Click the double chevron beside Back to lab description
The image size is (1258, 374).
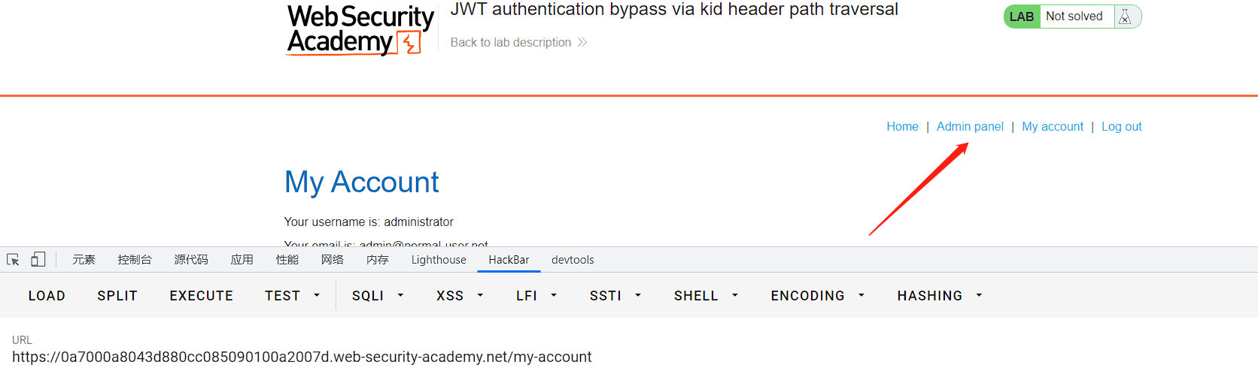coord(582,43)
